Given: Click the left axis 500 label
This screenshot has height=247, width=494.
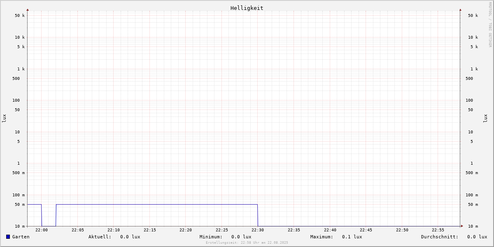Looking at the screenshot, I should [16, 79].
